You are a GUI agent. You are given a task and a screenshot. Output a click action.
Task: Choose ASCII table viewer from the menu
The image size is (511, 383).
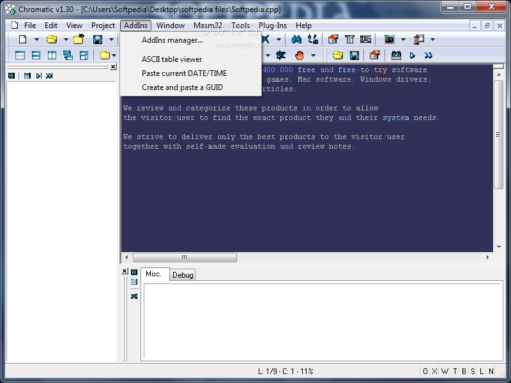pyautogui.click(x=191, y=59)
